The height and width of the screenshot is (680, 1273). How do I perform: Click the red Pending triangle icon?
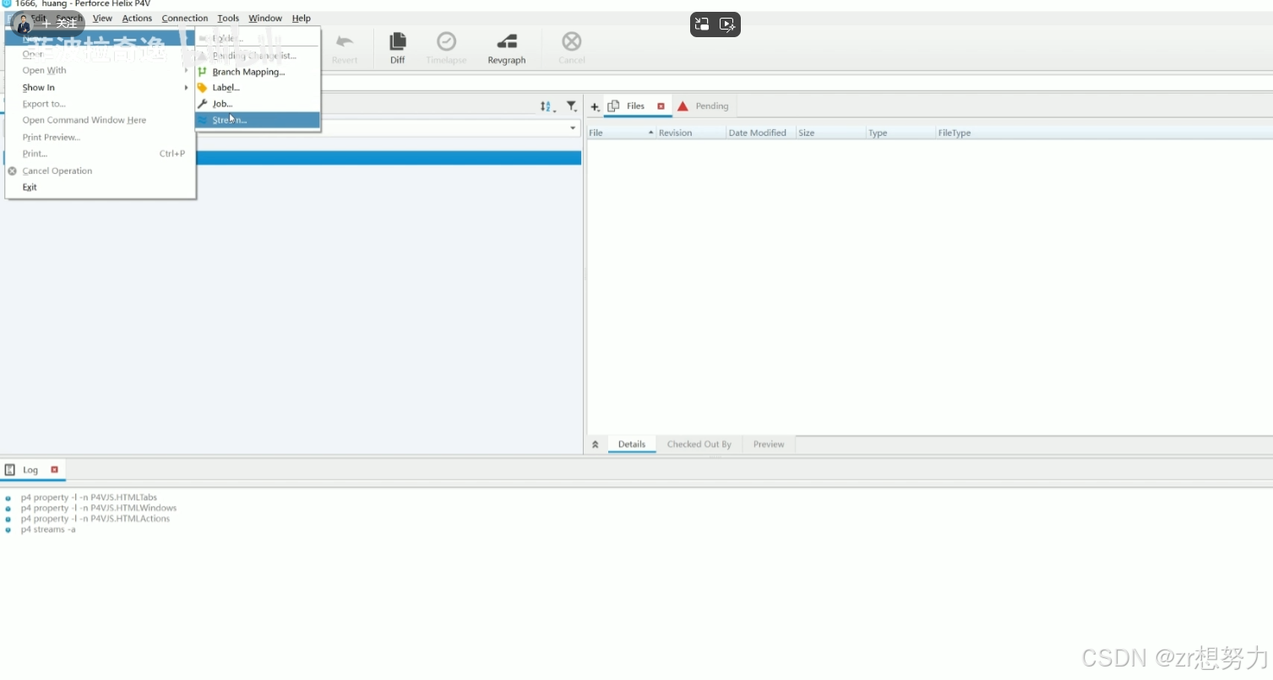click(683, 106)
